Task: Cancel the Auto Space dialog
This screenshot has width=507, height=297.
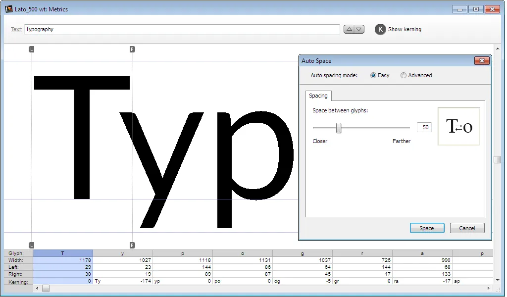Action: 466,228
